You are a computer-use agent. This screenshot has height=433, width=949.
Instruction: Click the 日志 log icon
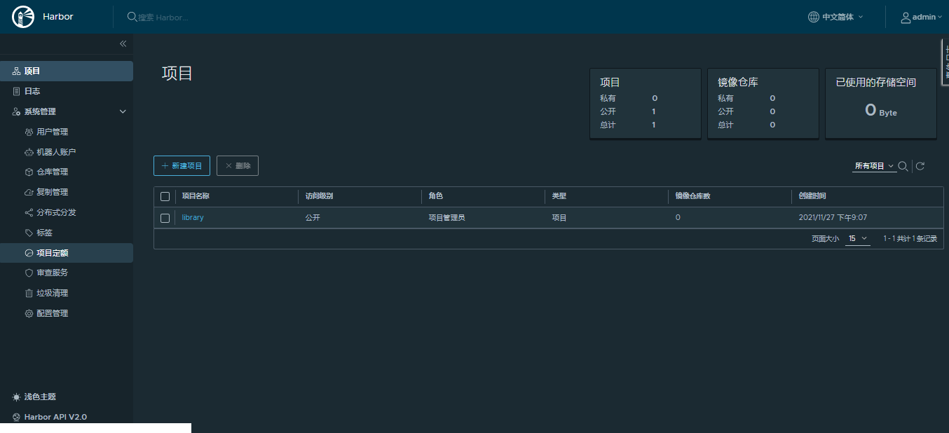click(x=17, y=91)
